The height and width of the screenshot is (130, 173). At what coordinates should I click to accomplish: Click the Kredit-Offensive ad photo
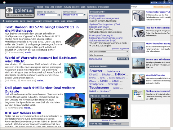point(138,79)
